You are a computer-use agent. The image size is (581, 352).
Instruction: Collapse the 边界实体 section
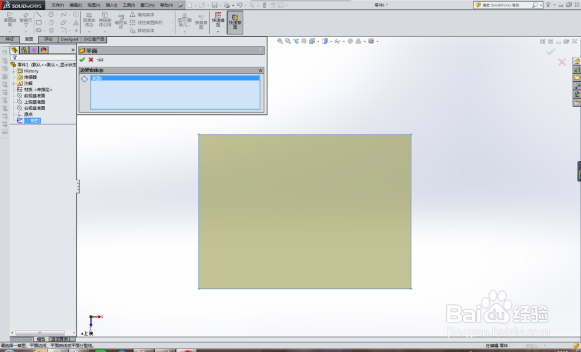pyautogui.click(x=260, y=70)
